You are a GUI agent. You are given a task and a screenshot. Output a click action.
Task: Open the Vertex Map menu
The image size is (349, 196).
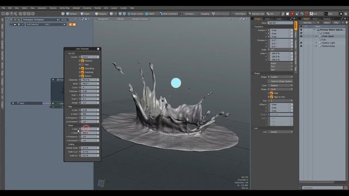64,8
